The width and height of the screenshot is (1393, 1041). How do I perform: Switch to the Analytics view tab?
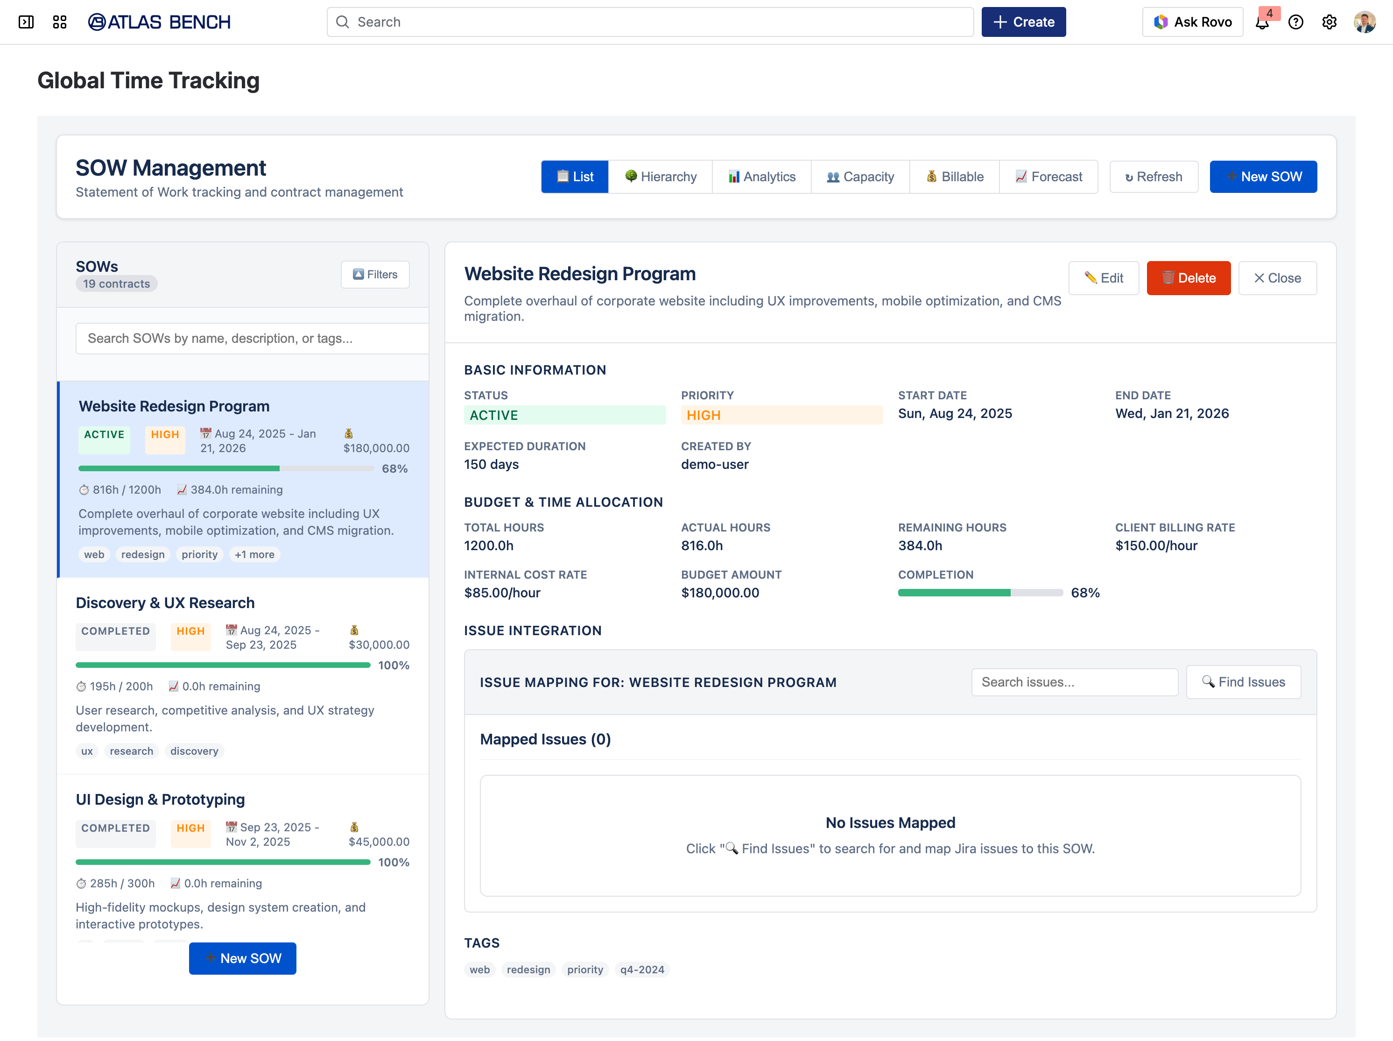click(x=761, y=177)
